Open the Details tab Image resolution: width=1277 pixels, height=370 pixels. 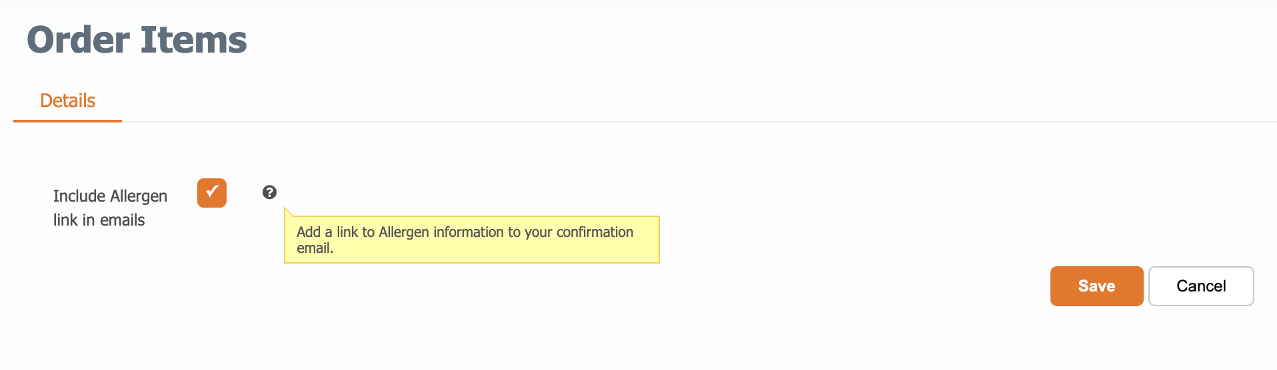pyautogui.click(x=67, y=100)
